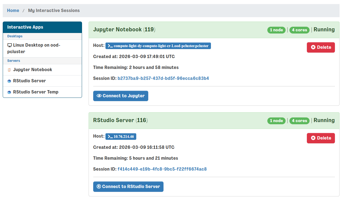The width and height of the screenshot is (351, 206).
Task: Click the Running status on RStudio Server
Action: [324, 120]
